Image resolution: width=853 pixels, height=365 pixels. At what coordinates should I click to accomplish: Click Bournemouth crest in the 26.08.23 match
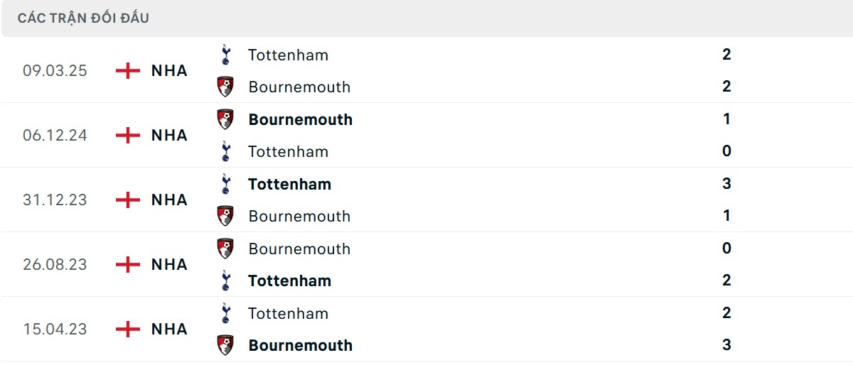[x=225, y=249]
